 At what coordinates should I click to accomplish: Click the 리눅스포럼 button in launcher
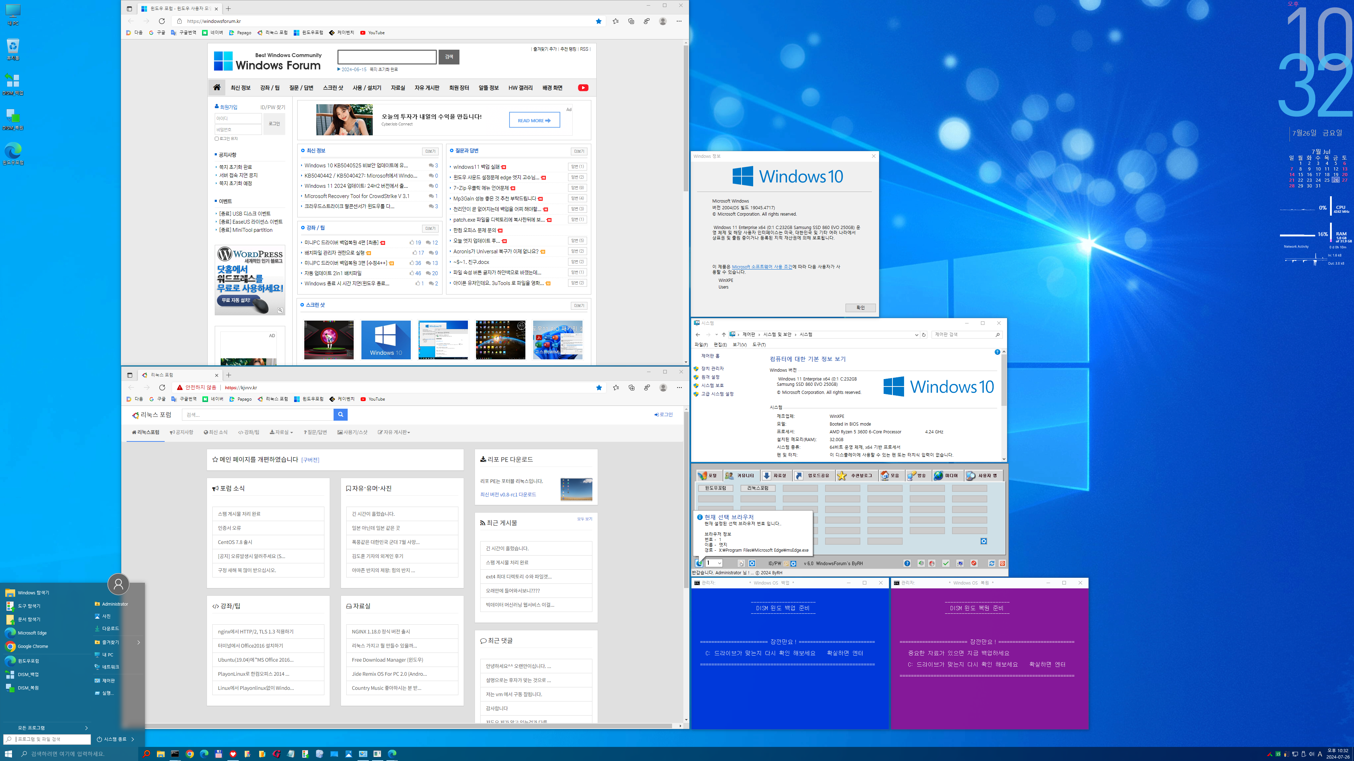click(758, 488)
